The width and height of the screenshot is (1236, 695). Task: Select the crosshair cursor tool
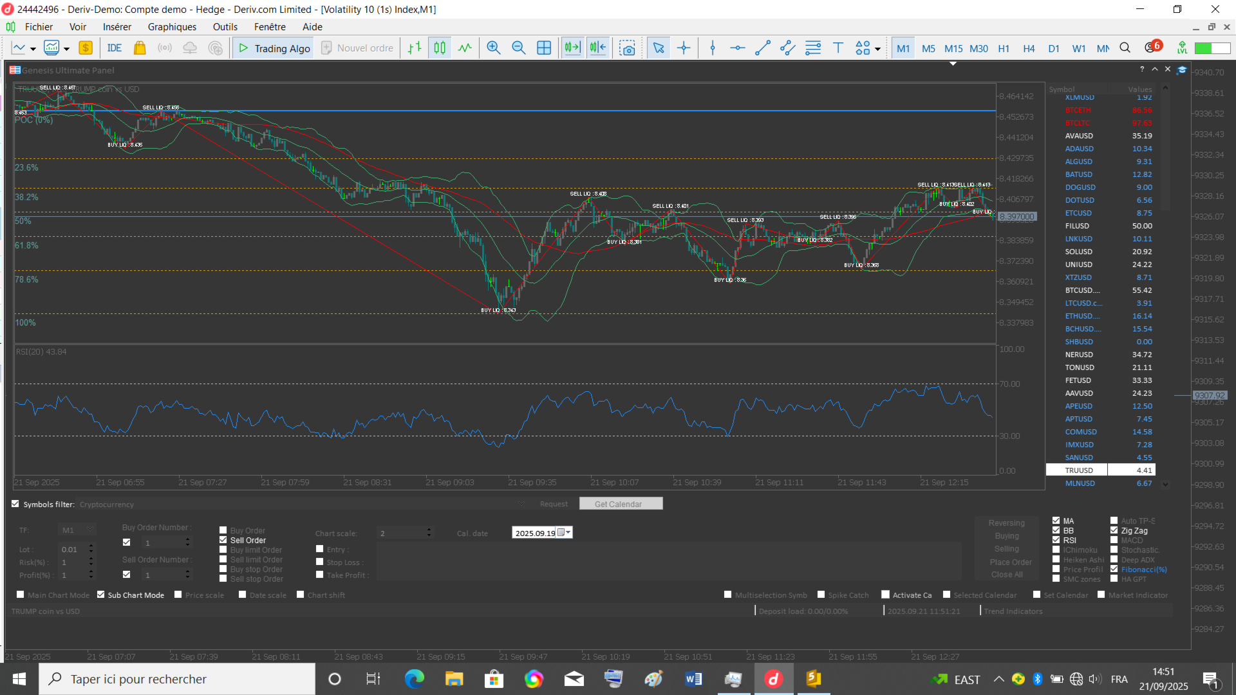click(684, 48)
